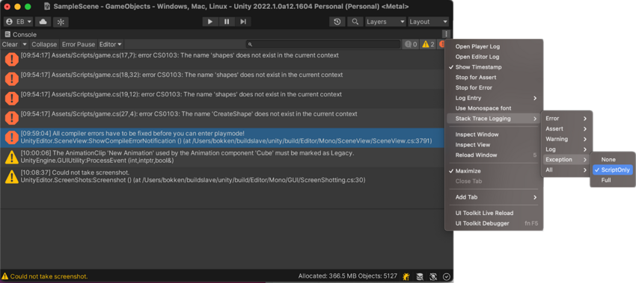
Task: Select ScriptOnly for Exception stack trace
Action: coord(612,170)
